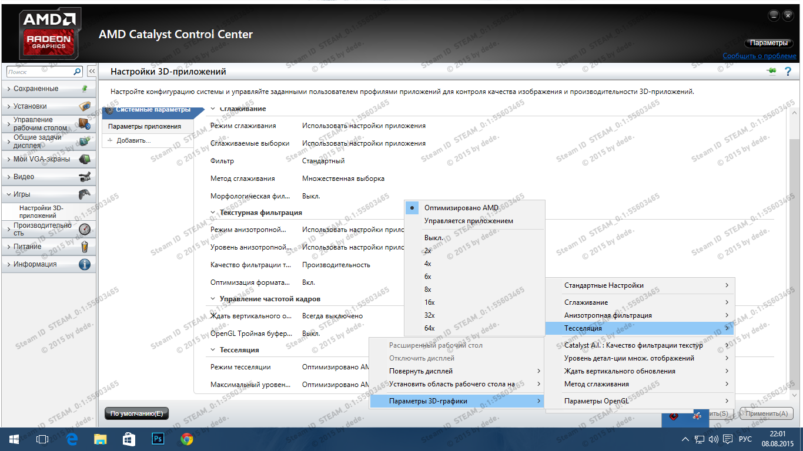Open the Всегда выключено vertical sync dropdown
The height and width of the screenshot is (451, 803).
(333, 316)
